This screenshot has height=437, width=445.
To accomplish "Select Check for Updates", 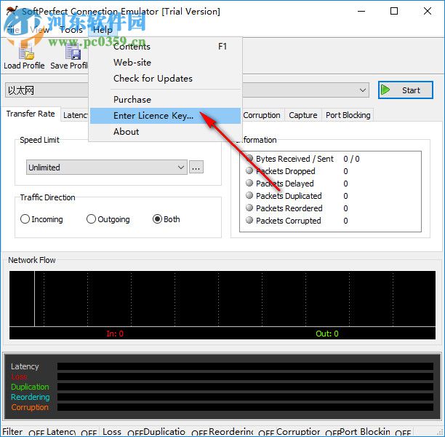I will point(165,78).
